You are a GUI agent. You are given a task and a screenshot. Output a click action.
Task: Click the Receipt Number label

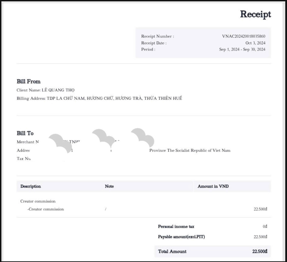tap(158, 36)
